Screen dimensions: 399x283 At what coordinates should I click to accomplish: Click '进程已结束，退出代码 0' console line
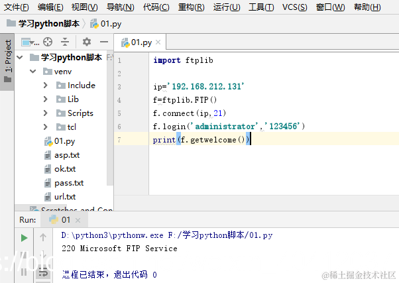tap(109, 274)
